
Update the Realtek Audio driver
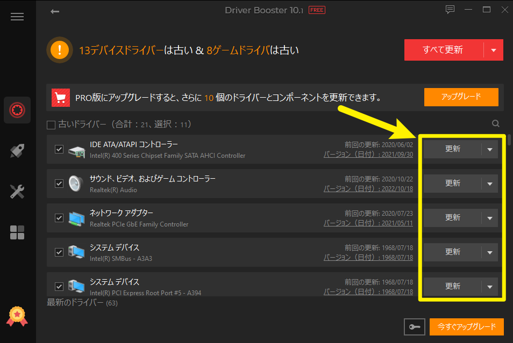coord(452,184)
